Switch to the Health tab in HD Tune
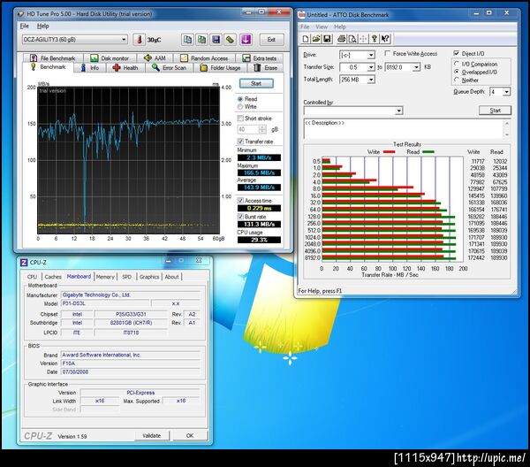Viewport: 530px width, 467px height. (125, 68)
